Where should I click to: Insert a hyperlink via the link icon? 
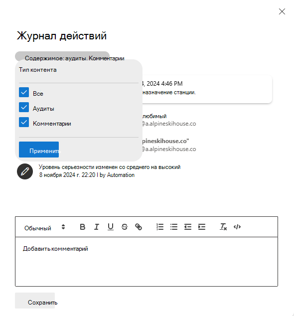coord(139,227)
